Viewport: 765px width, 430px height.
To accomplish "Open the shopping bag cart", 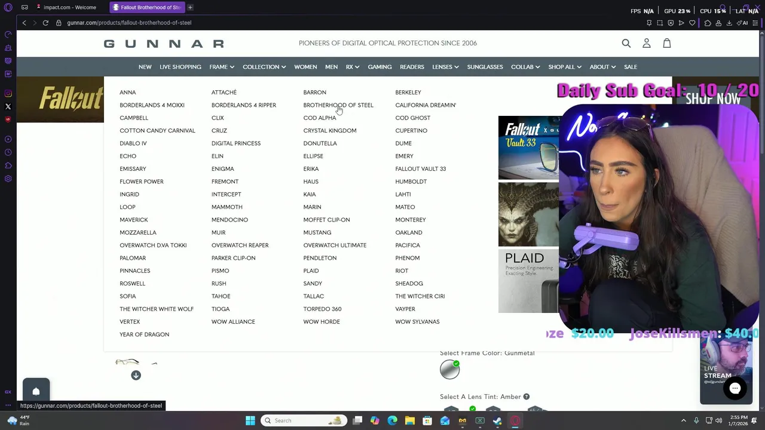I will tap(667, 43).
